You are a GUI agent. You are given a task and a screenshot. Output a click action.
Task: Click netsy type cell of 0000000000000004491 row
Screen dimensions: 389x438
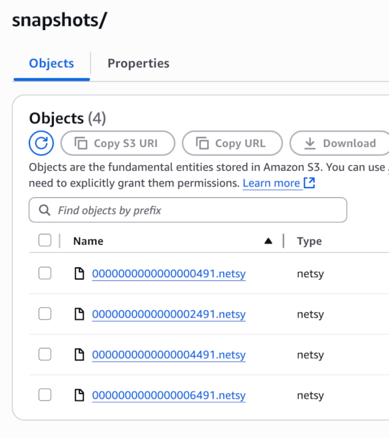tap(311, 355)
